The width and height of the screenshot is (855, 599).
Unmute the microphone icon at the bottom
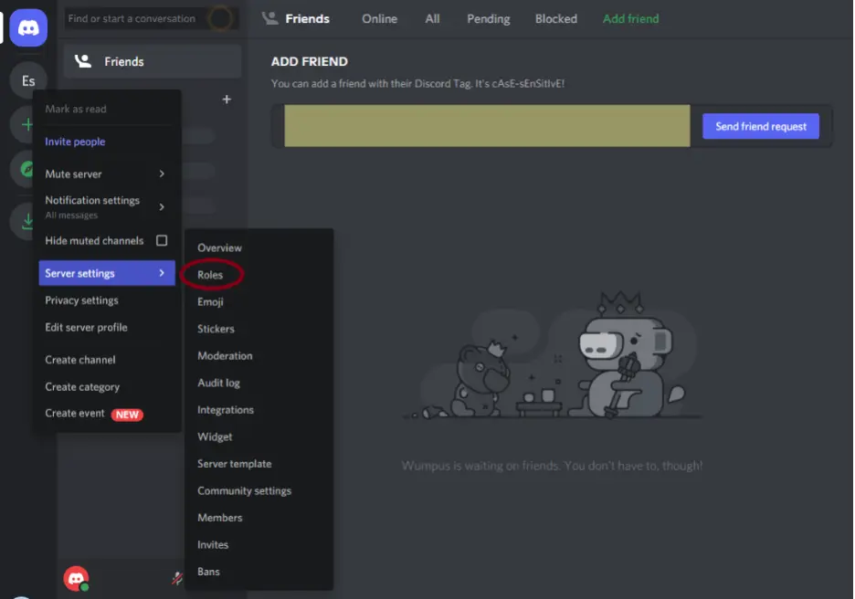point(176,578)
